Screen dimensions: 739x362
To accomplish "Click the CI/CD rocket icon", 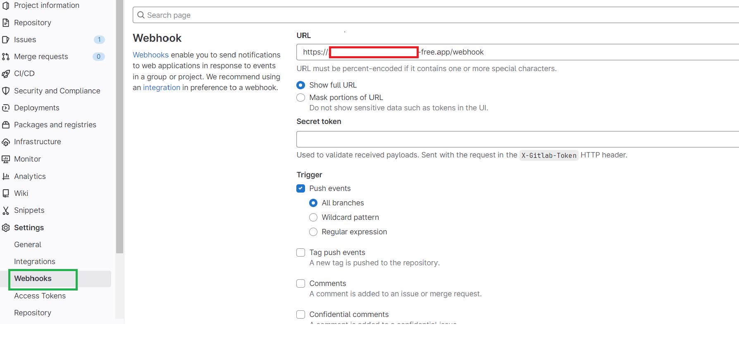I will (6, 74).
